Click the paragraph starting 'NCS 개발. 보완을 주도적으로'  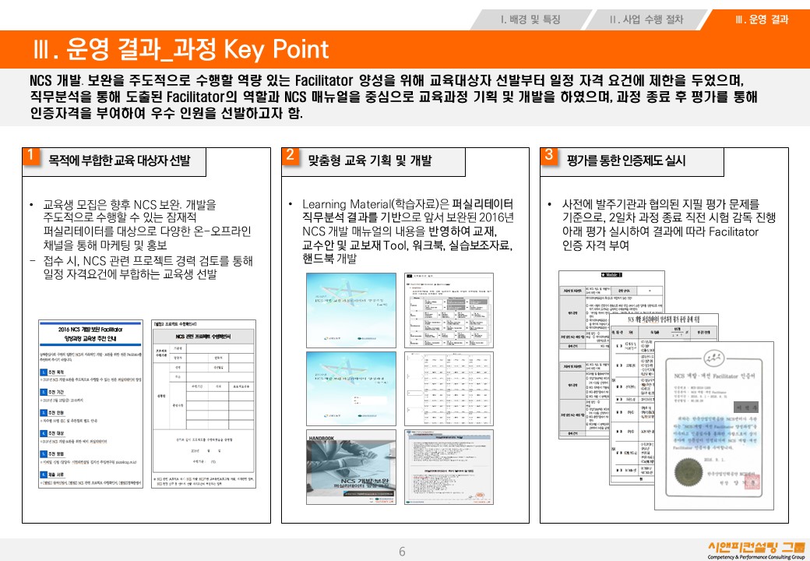393,97
